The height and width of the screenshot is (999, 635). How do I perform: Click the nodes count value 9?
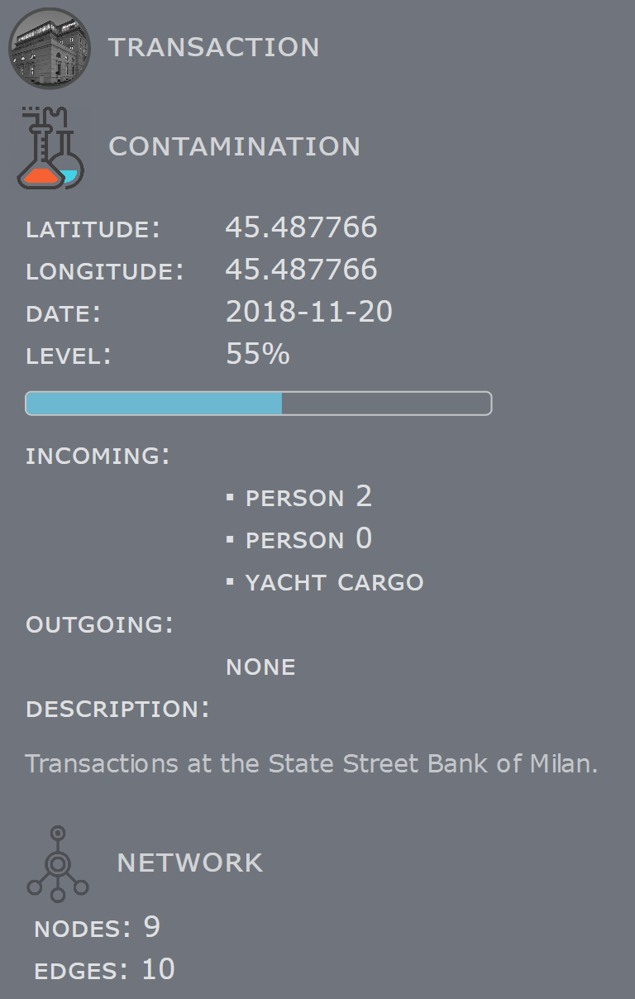point(151,928)
